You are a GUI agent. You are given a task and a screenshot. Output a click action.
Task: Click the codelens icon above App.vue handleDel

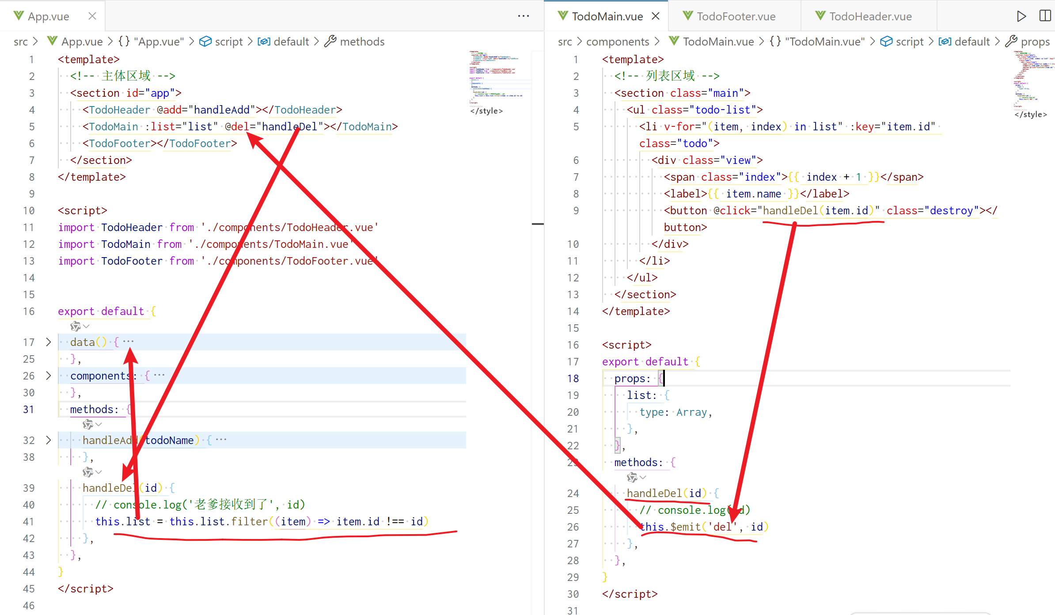click(x=88, y=472)
